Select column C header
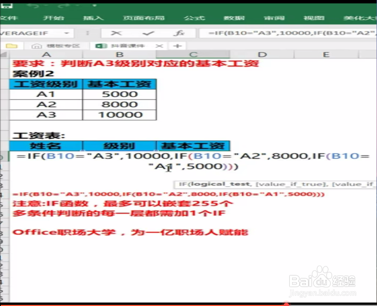The image size is (377, 306). [x=193, y=55]
